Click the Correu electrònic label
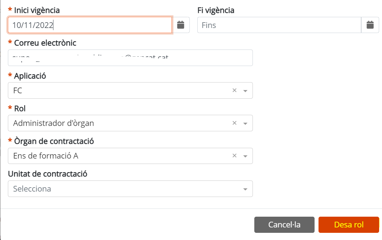Viewport: 382px width, 240px height. [45, 43]
